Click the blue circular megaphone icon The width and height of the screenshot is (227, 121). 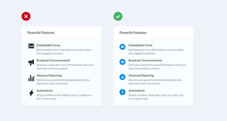tap(123, 62)
